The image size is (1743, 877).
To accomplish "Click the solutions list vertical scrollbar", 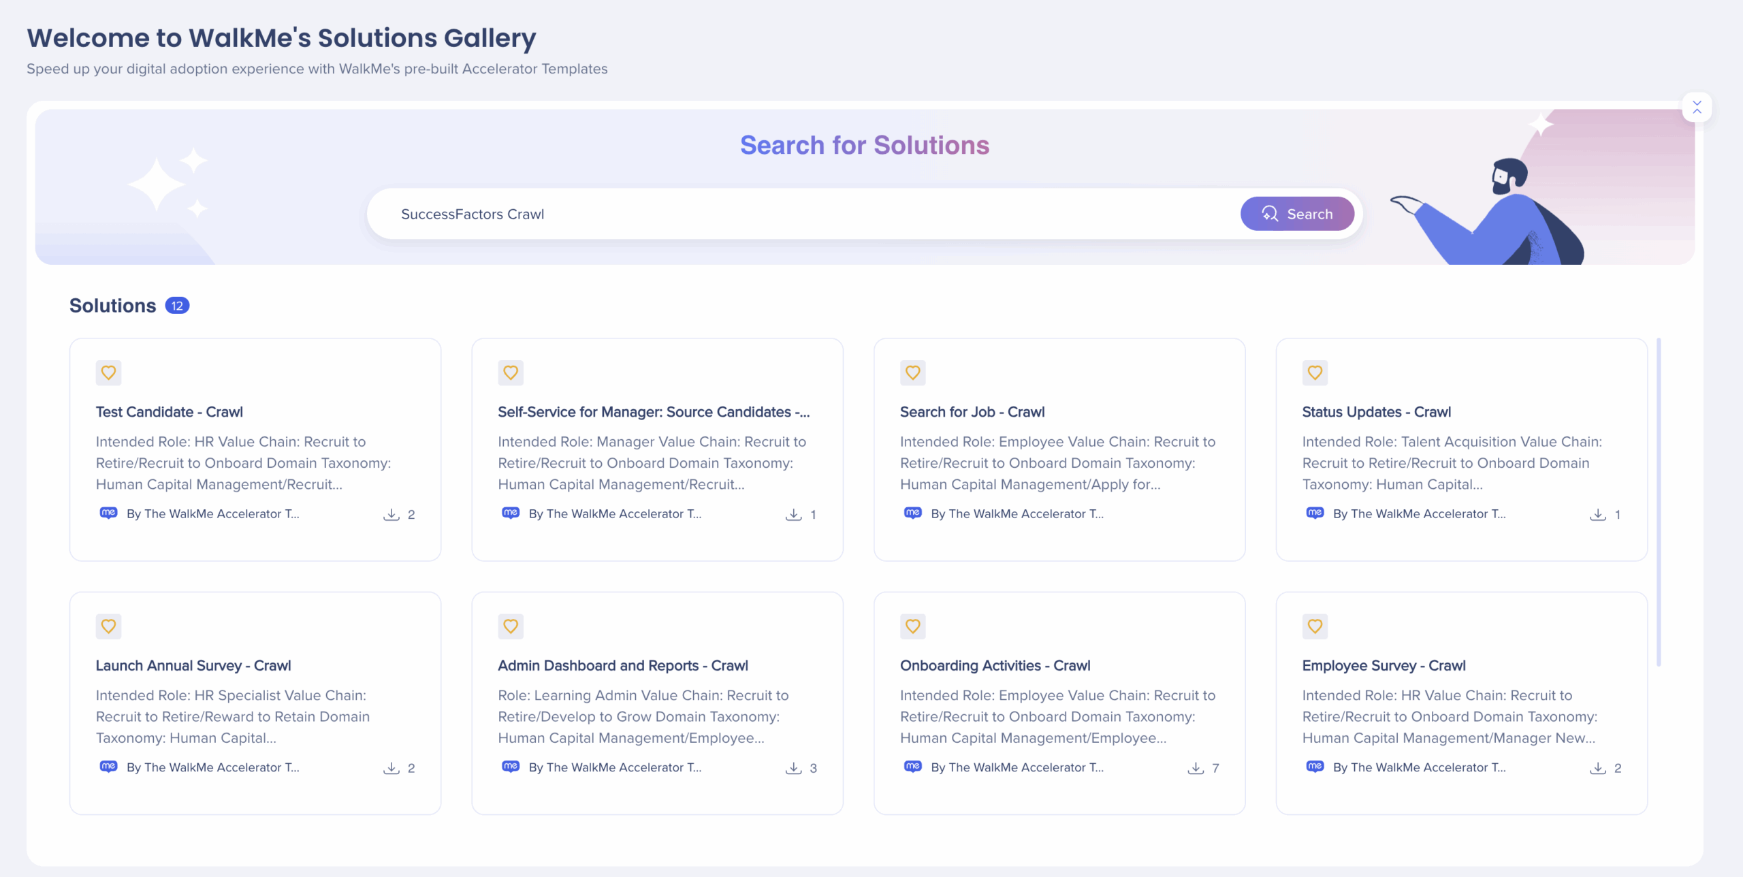I will (1659, 503).
